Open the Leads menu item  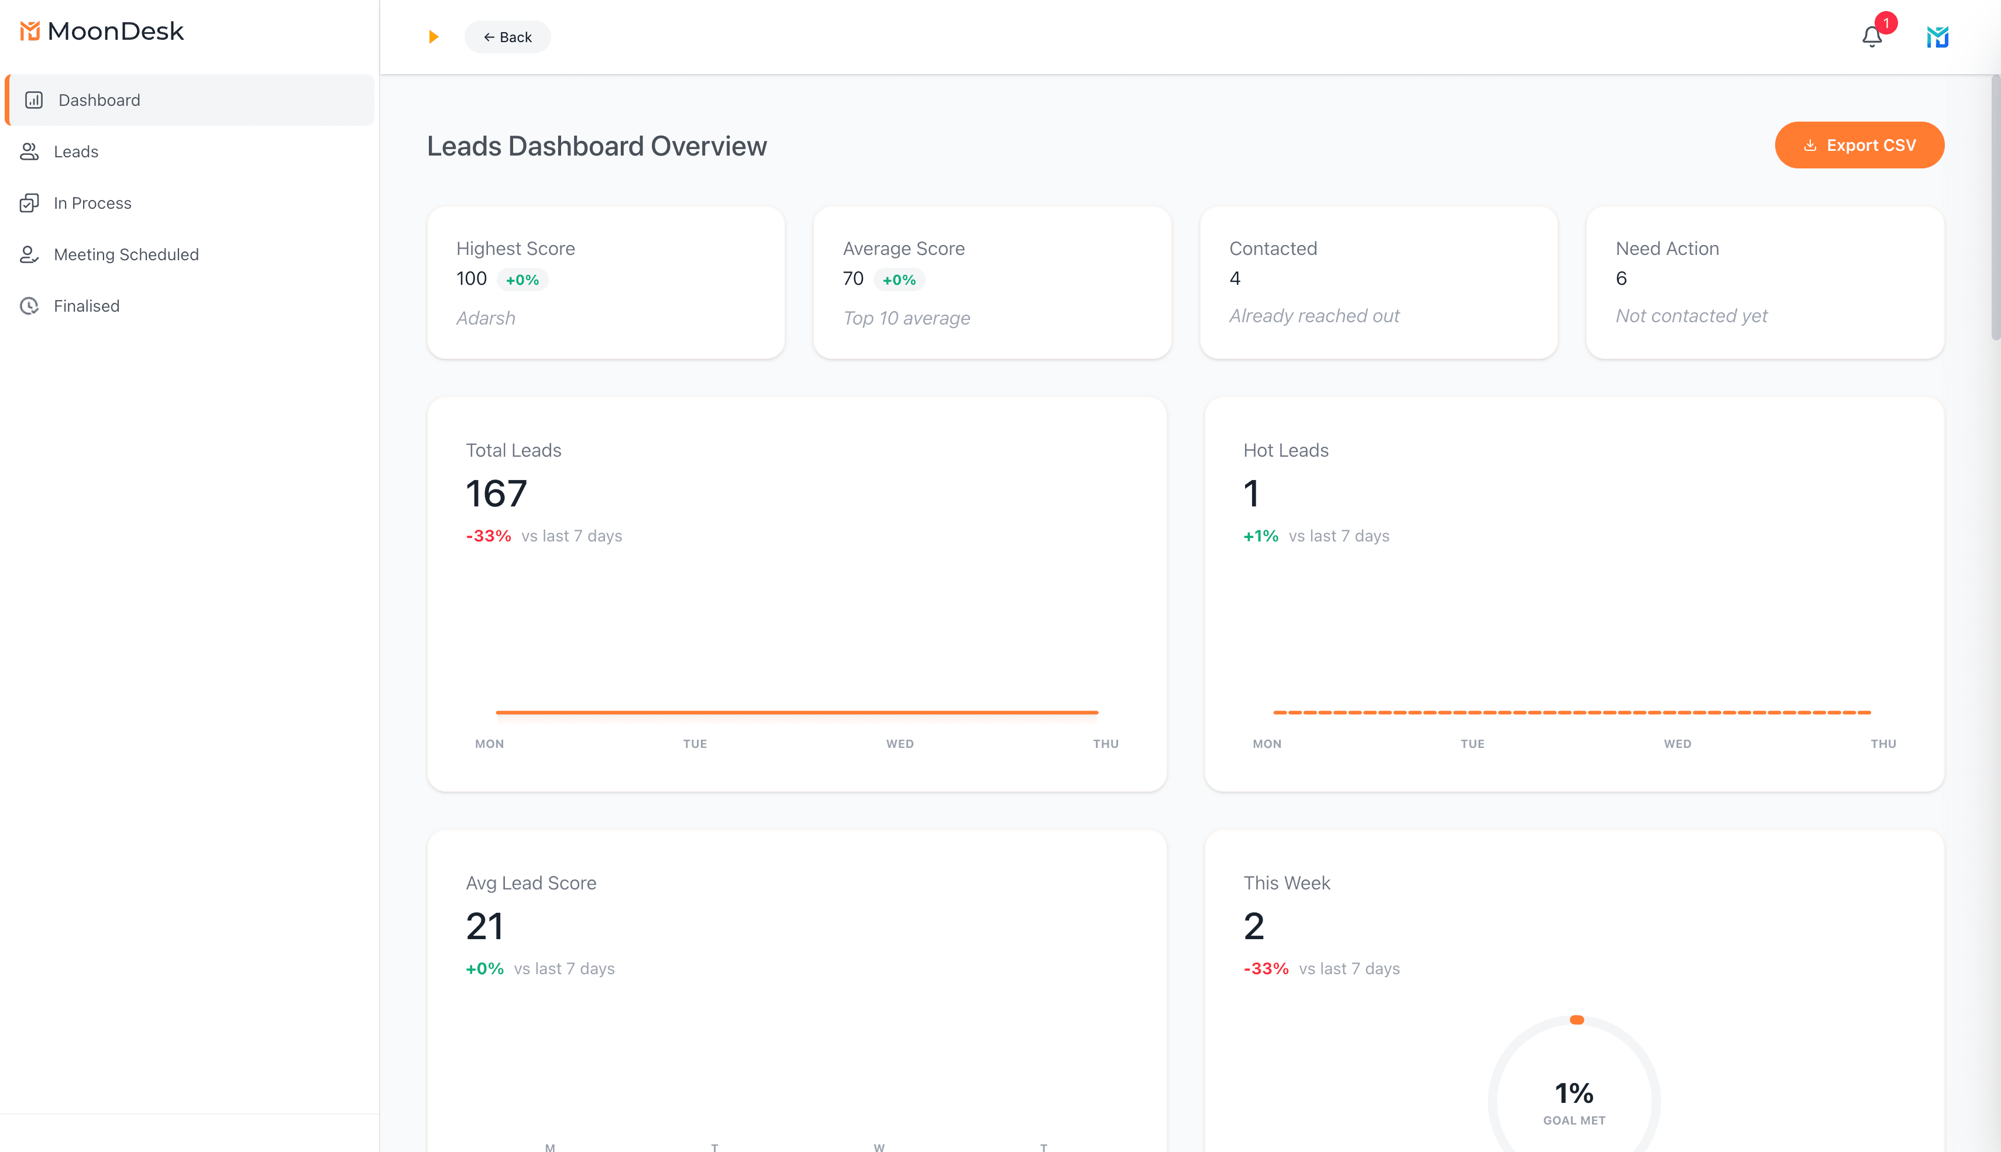click(x=190, y=151)
